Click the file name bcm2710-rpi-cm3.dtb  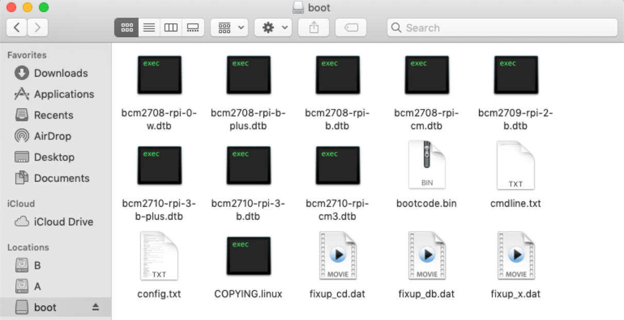(337, 210)
